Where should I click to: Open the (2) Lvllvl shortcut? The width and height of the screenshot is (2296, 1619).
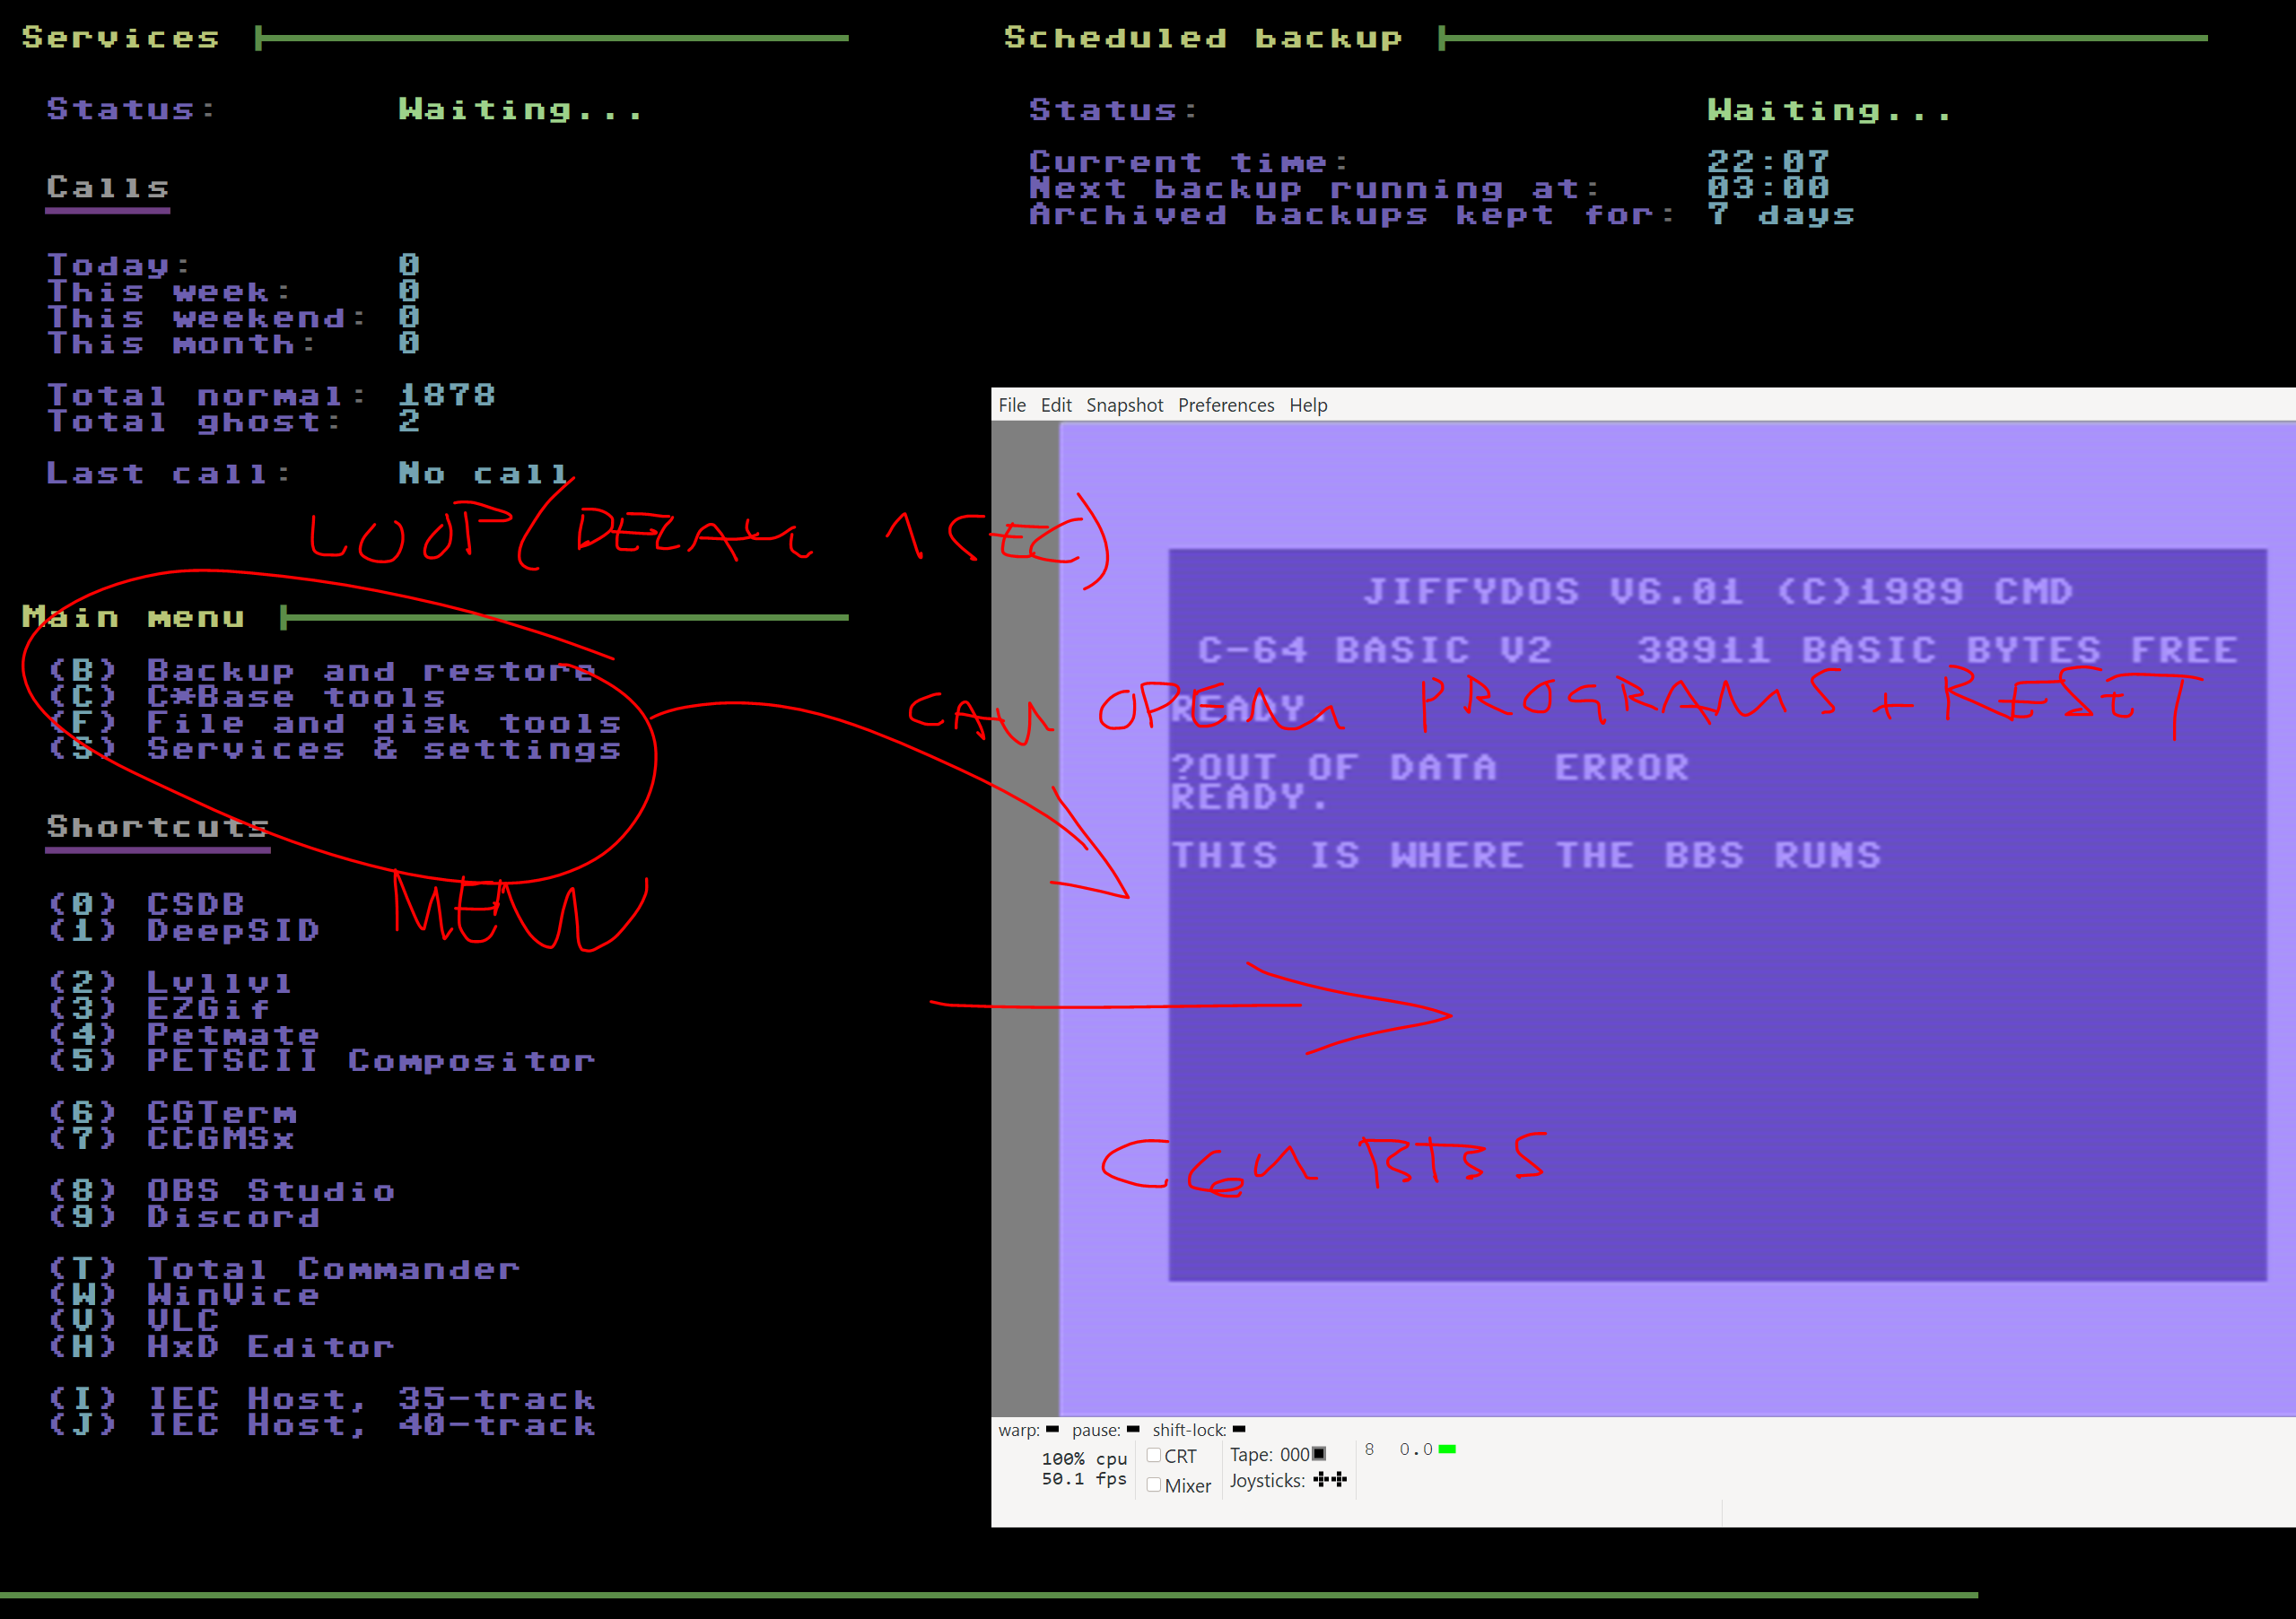[172, 983]
